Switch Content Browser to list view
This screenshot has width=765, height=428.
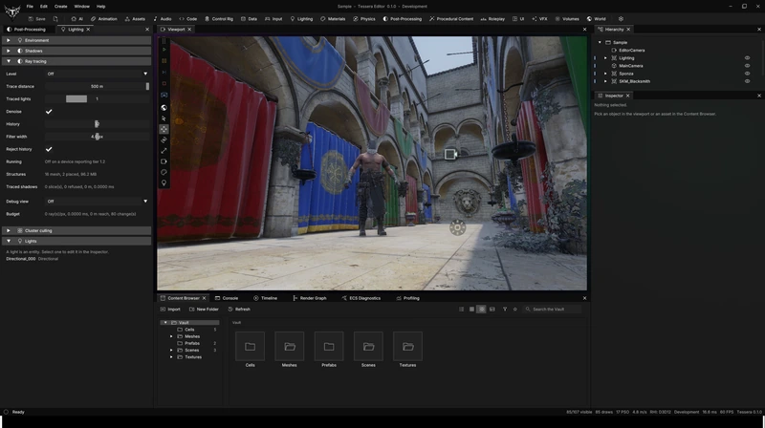[461, 309]
